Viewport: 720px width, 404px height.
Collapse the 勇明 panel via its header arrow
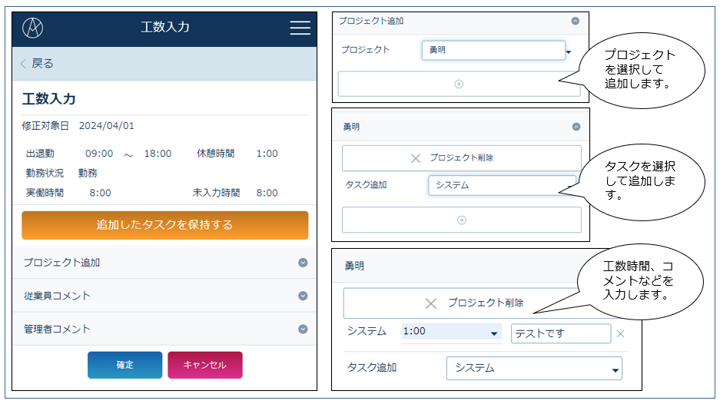(576, 127)
